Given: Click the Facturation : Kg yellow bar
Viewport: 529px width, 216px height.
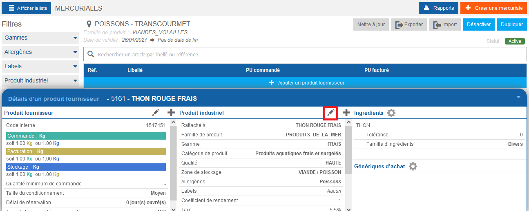Looking at the screenshot, I should coord(86,151).
